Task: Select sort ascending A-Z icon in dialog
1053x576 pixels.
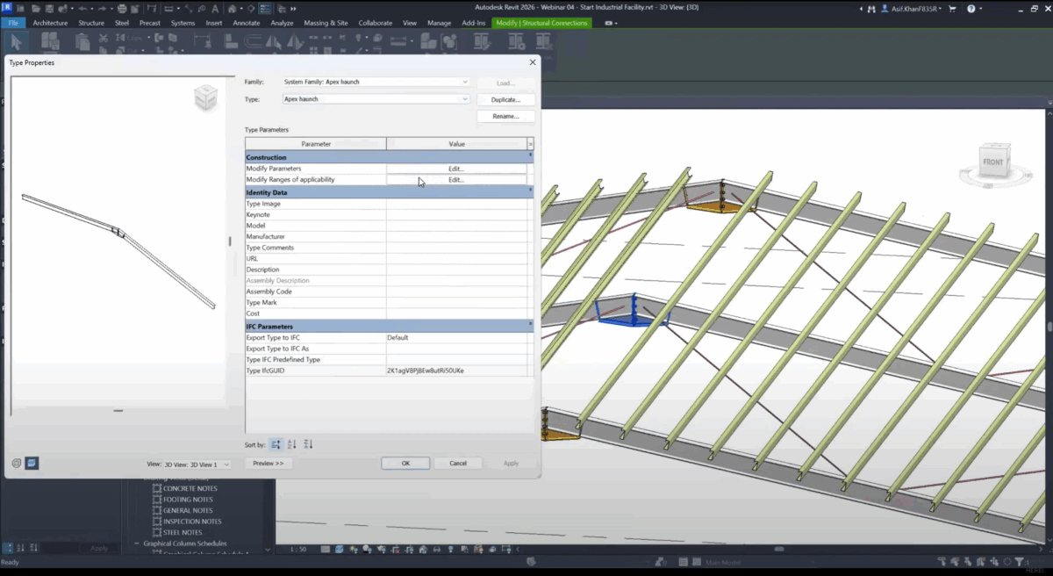Action: tap(292, 444)
